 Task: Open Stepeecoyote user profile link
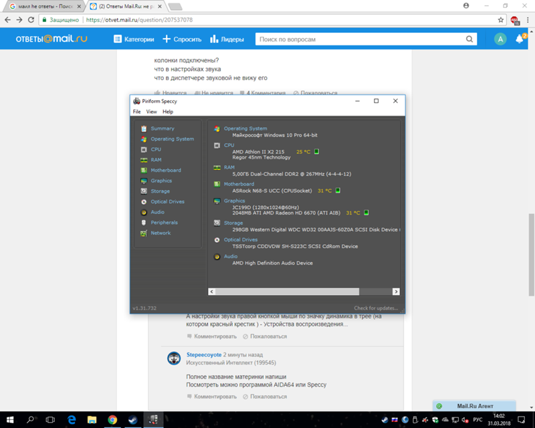coord(204,355)
